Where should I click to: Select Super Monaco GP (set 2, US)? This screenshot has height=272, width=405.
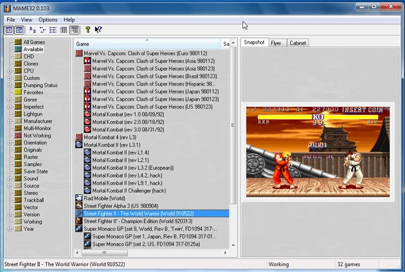coord(146,244)
